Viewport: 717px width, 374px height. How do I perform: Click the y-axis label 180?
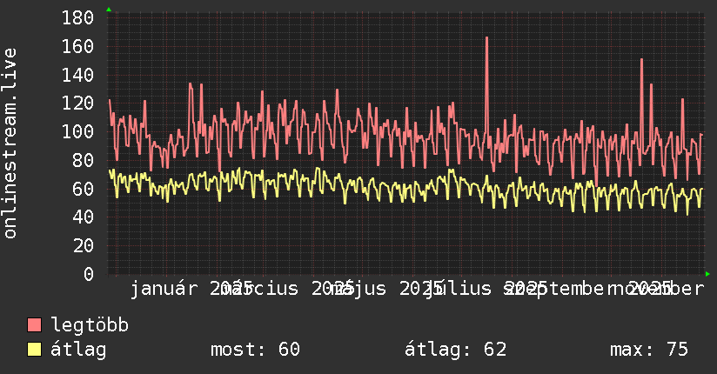coord(77,18)
